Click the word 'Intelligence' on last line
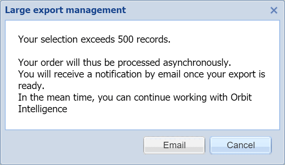 click(x=42, y=109)
